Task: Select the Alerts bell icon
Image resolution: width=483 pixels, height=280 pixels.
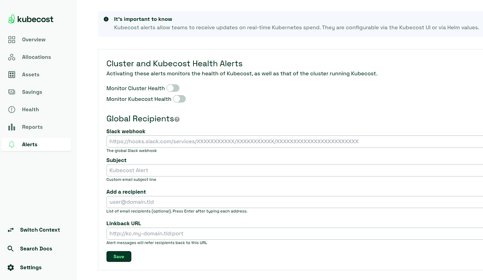Action: [x=11, y=145]
